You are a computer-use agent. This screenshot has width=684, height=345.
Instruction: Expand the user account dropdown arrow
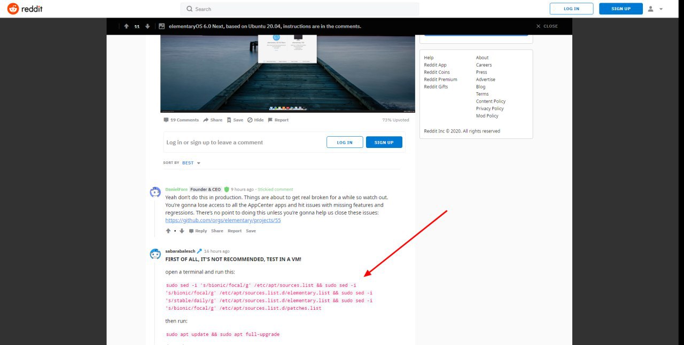(x=661, y=9)
